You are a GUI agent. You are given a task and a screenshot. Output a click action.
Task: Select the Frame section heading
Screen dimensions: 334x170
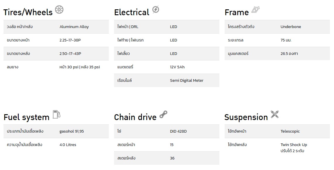point(237,12)
